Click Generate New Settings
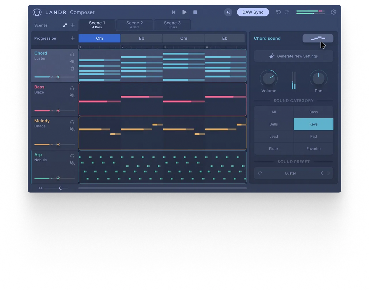Image resolution: width=369 pixels, height=290 pixels. [293, 56]
